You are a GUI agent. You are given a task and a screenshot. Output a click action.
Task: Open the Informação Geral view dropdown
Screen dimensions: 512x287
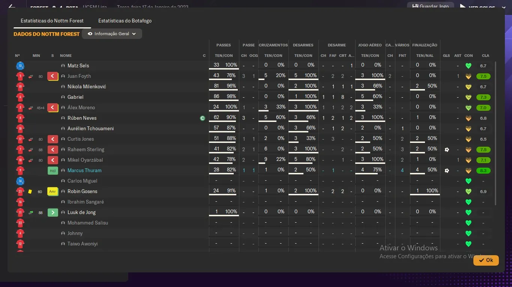[112, 34]
